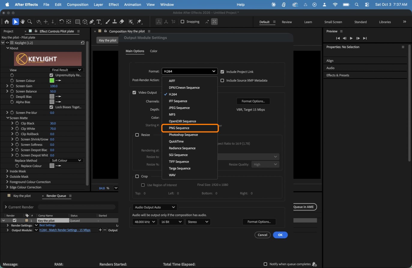
Task: Open the 48.000 kHz sample rate dropdown
Action: coord(145,222)
